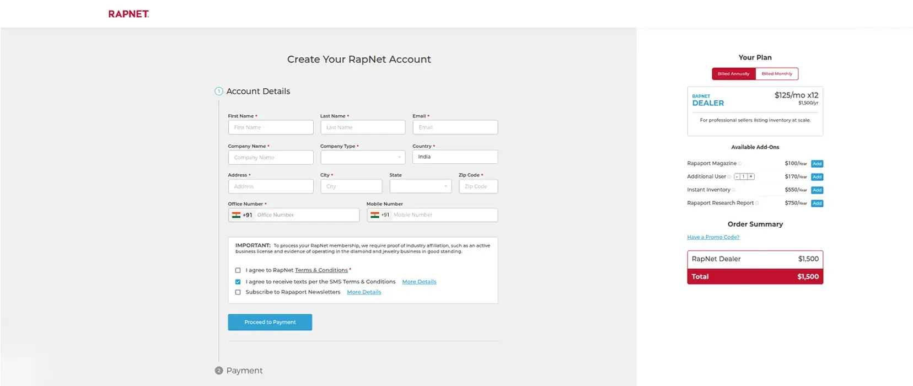Focus the Email field
The width and height of the screenshot is (913, 386).
[x=455, y=127]
